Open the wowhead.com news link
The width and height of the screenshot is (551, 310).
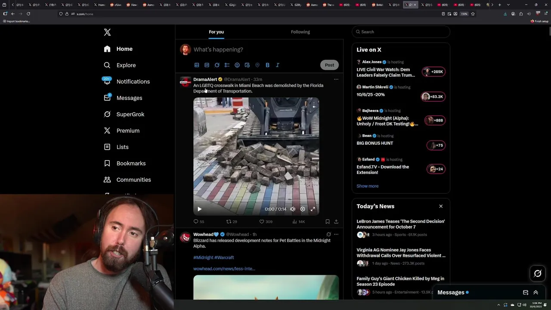point(224,269)
